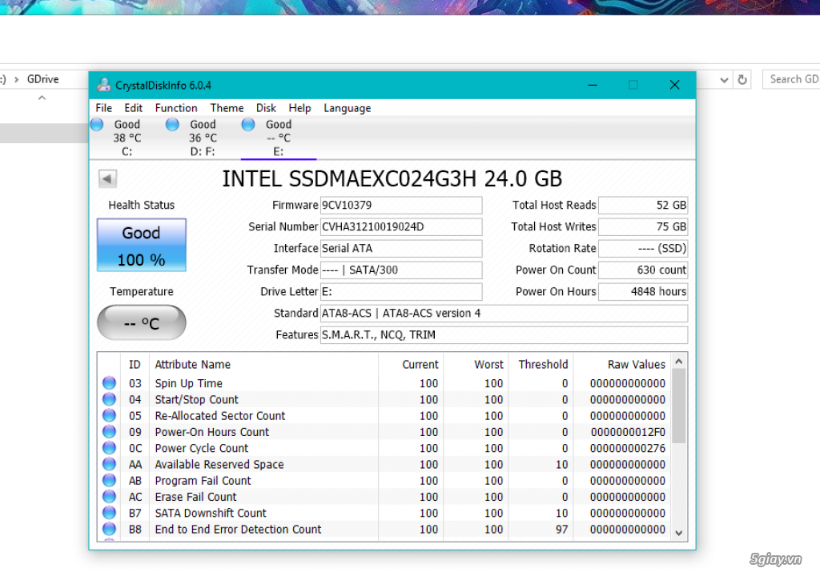Click status orb for Spin Up Time

coord(110,383)
